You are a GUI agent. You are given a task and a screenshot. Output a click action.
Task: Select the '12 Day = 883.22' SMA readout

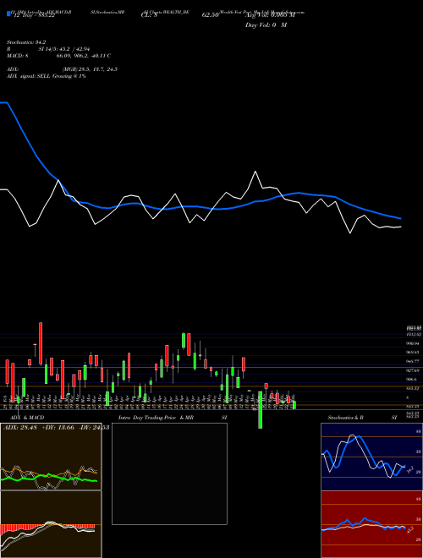(33, 15)
